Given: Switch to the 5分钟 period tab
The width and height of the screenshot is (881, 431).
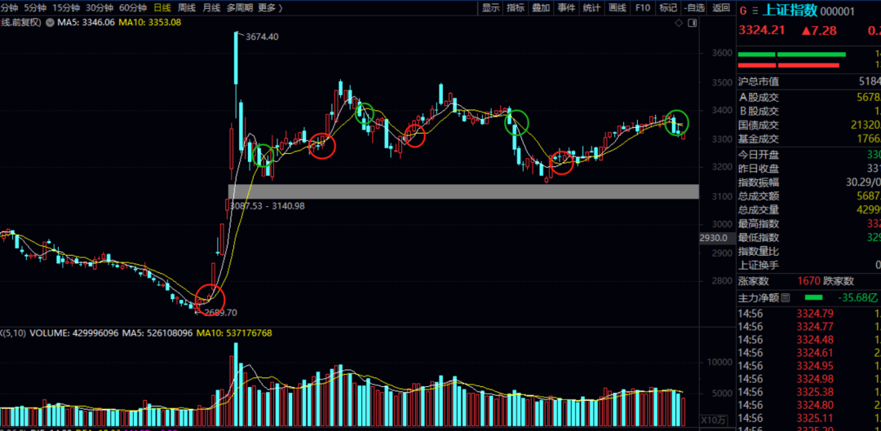Looking at the screenshot, I should (35, 8).
